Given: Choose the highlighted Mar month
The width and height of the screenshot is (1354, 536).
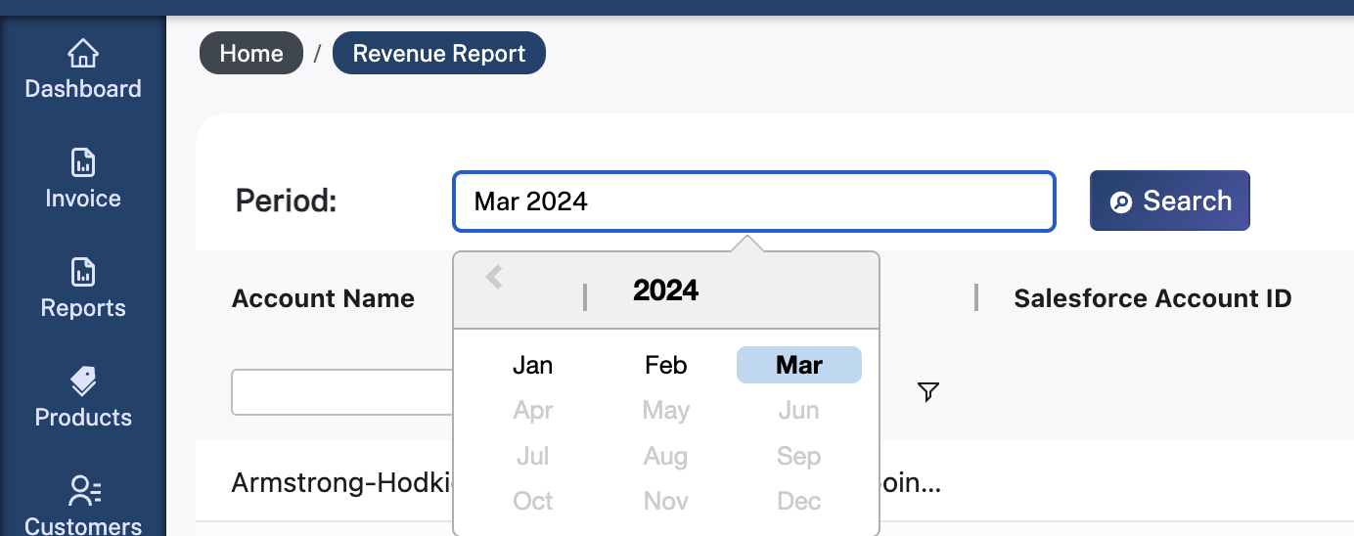Looking at the screenshot, I should click(799, 365).
